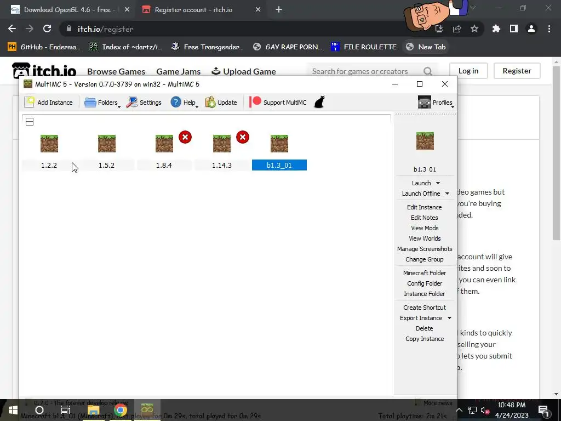Open MultiMC Settings
561x421 pixels.
[144, 103]
